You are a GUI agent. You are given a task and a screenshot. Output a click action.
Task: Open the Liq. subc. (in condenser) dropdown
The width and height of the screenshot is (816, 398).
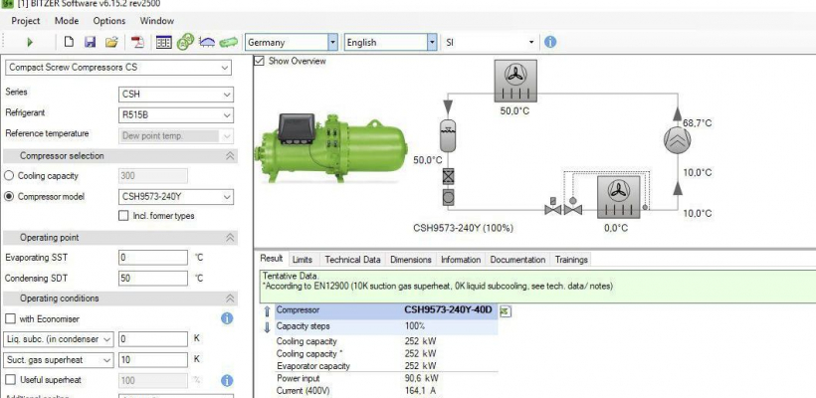(x=59, y=339)
